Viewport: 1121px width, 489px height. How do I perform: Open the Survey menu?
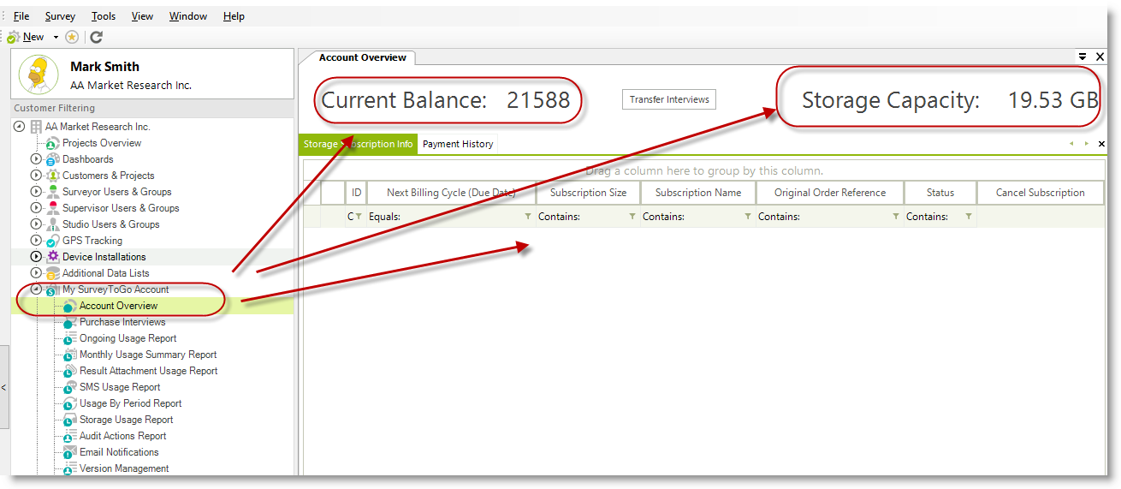click(60, 16)
